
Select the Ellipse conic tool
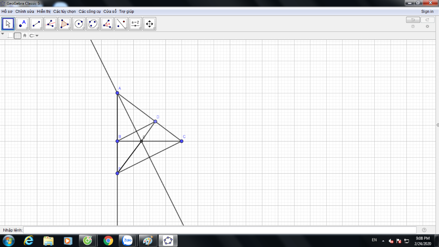pyautogui.click(x=93, y=24)
